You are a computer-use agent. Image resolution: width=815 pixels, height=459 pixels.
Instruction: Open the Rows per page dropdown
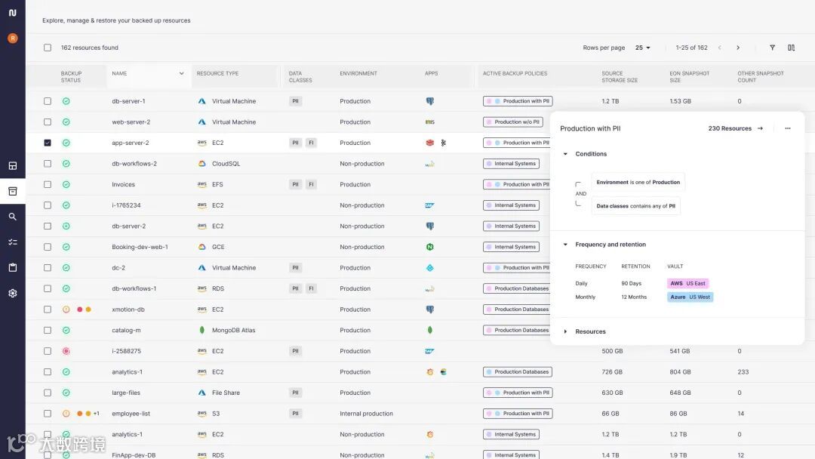642,48
